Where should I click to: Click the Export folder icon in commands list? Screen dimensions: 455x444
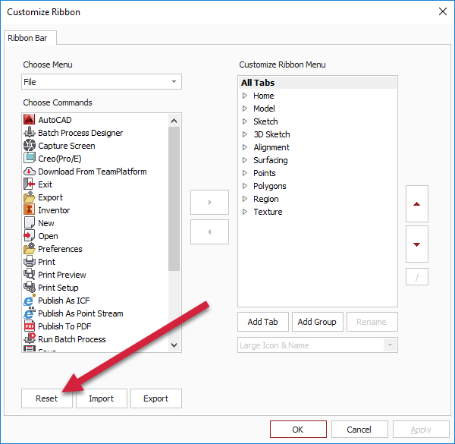(x=30, y=197)
